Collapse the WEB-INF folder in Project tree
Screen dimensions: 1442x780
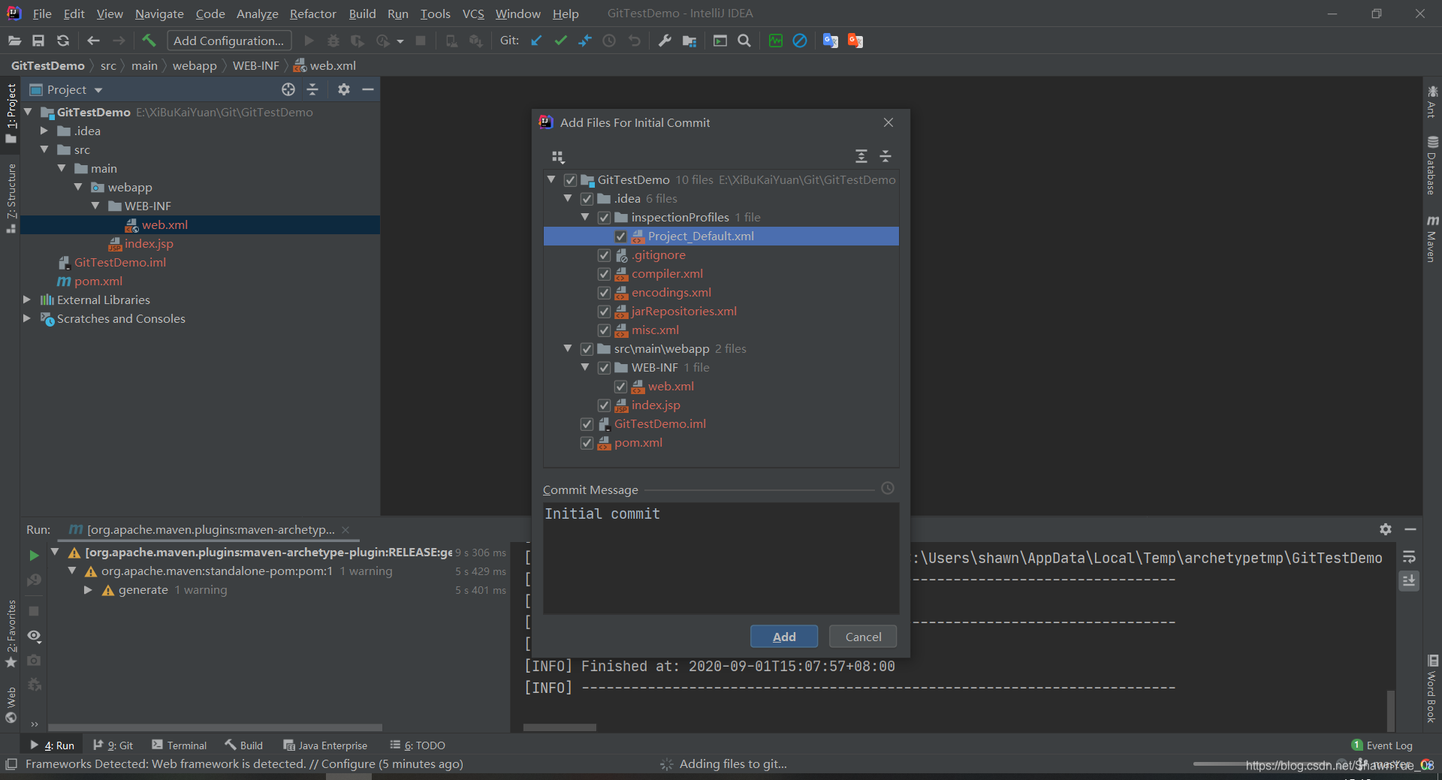95,206
